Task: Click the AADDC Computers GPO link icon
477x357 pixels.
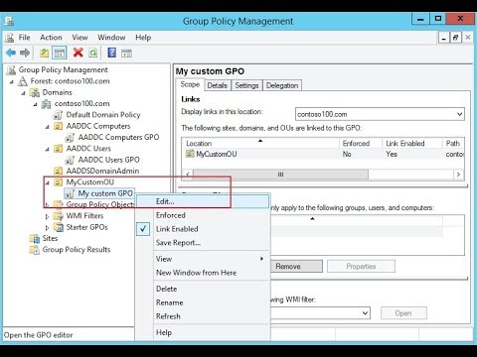Action: (x=70, y=138)
